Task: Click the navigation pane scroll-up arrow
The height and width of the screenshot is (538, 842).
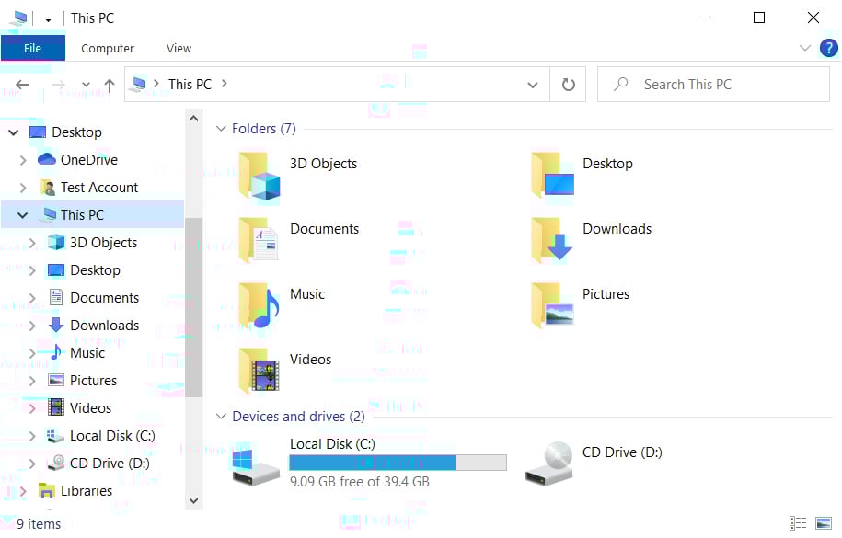Action: (194, 118)
